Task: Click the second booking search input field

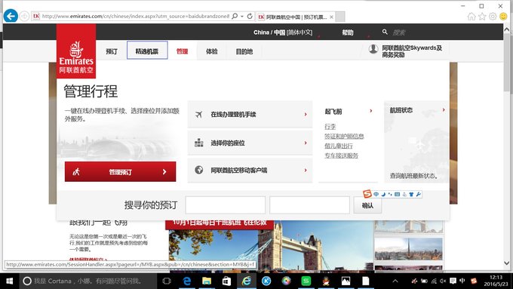Action: click(x=309, y=205)
